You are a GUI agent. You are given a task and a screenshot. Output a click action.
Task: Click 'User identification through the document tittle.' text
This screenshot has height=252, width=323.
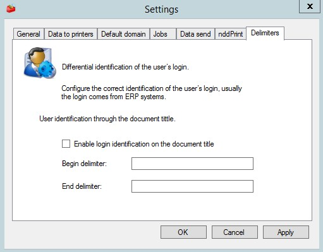point(107,119)
